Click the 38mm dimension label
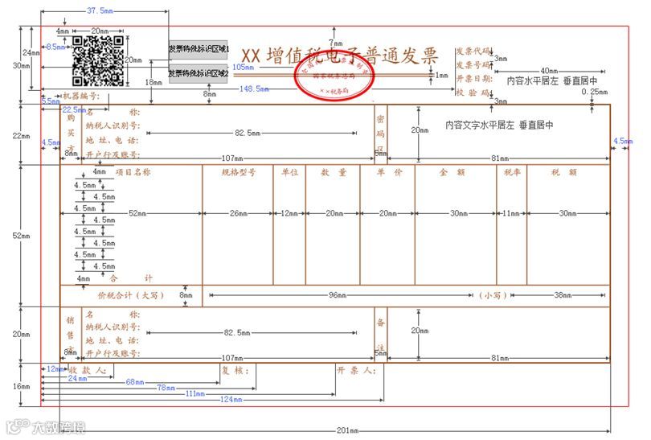 pos(563,295)
